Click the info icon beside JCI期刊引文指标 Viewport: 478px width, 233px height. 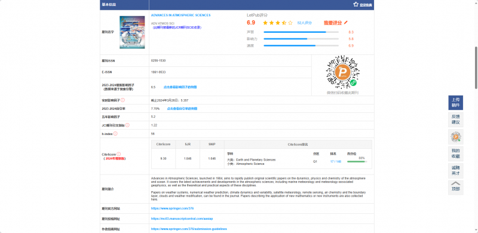tap(127, 125)
